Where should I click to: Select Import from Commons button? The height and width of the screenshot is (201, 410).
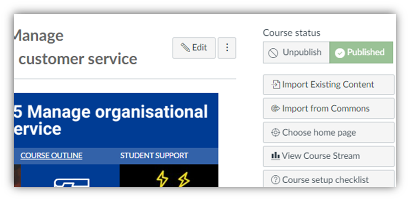point(329,108)
